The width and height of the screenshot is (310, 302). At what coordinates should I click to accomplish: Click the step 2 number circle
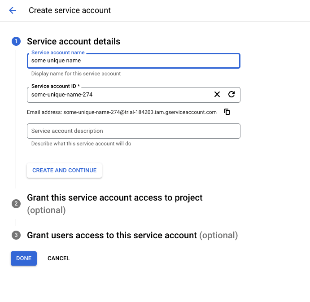click(16, 204)
